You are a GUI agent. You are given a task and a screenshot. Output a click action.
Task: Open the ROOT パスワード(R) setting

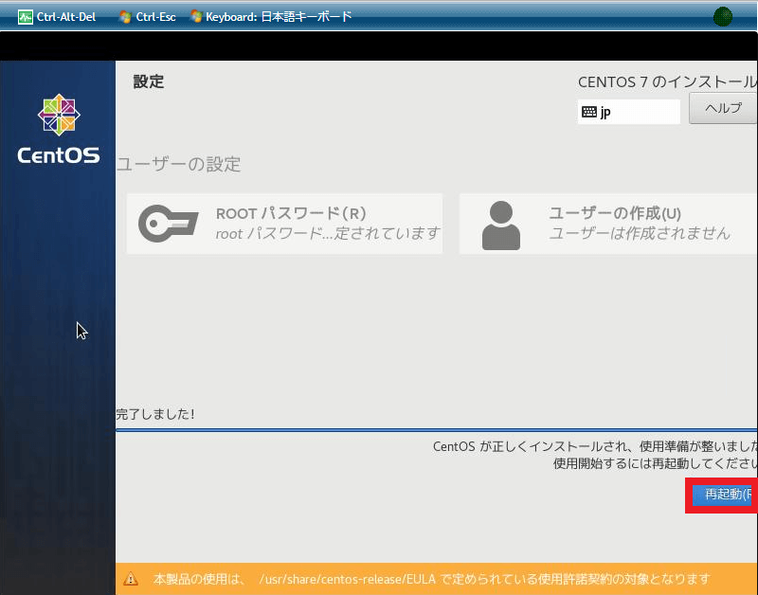[x=284, y=224]
